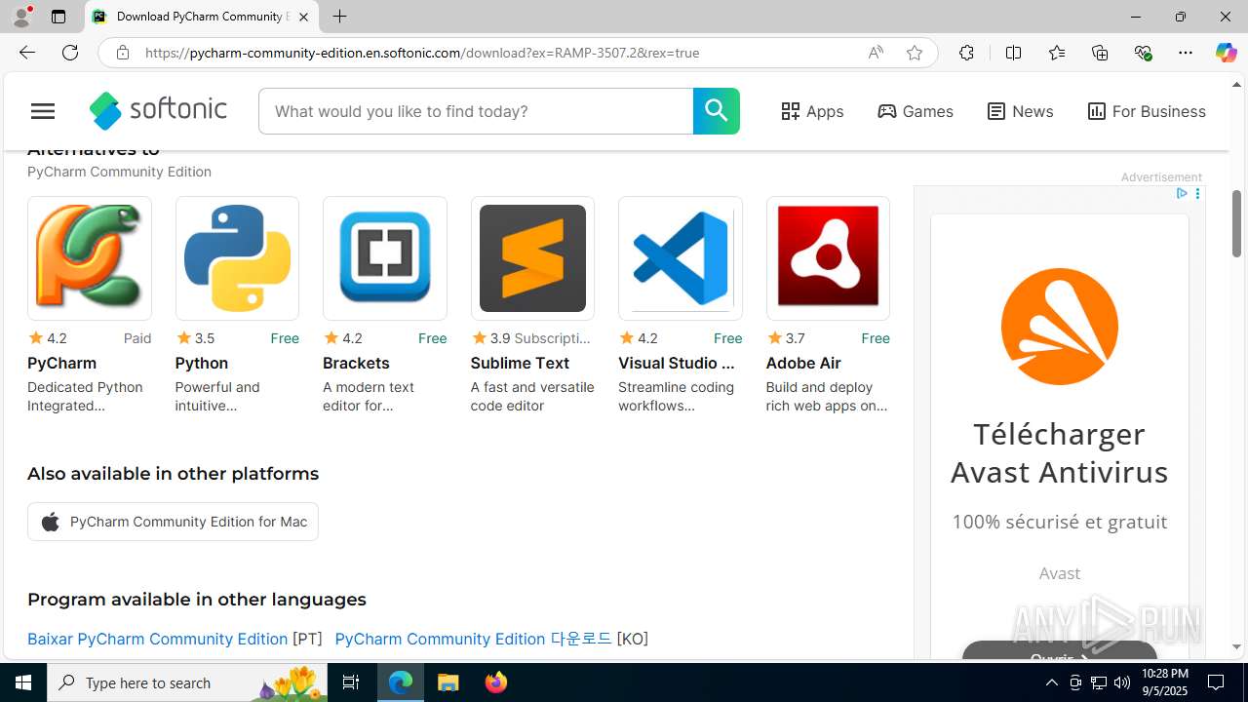Open the PyCharm title link
1248x702 pixels.
click(x=61, y=363)
